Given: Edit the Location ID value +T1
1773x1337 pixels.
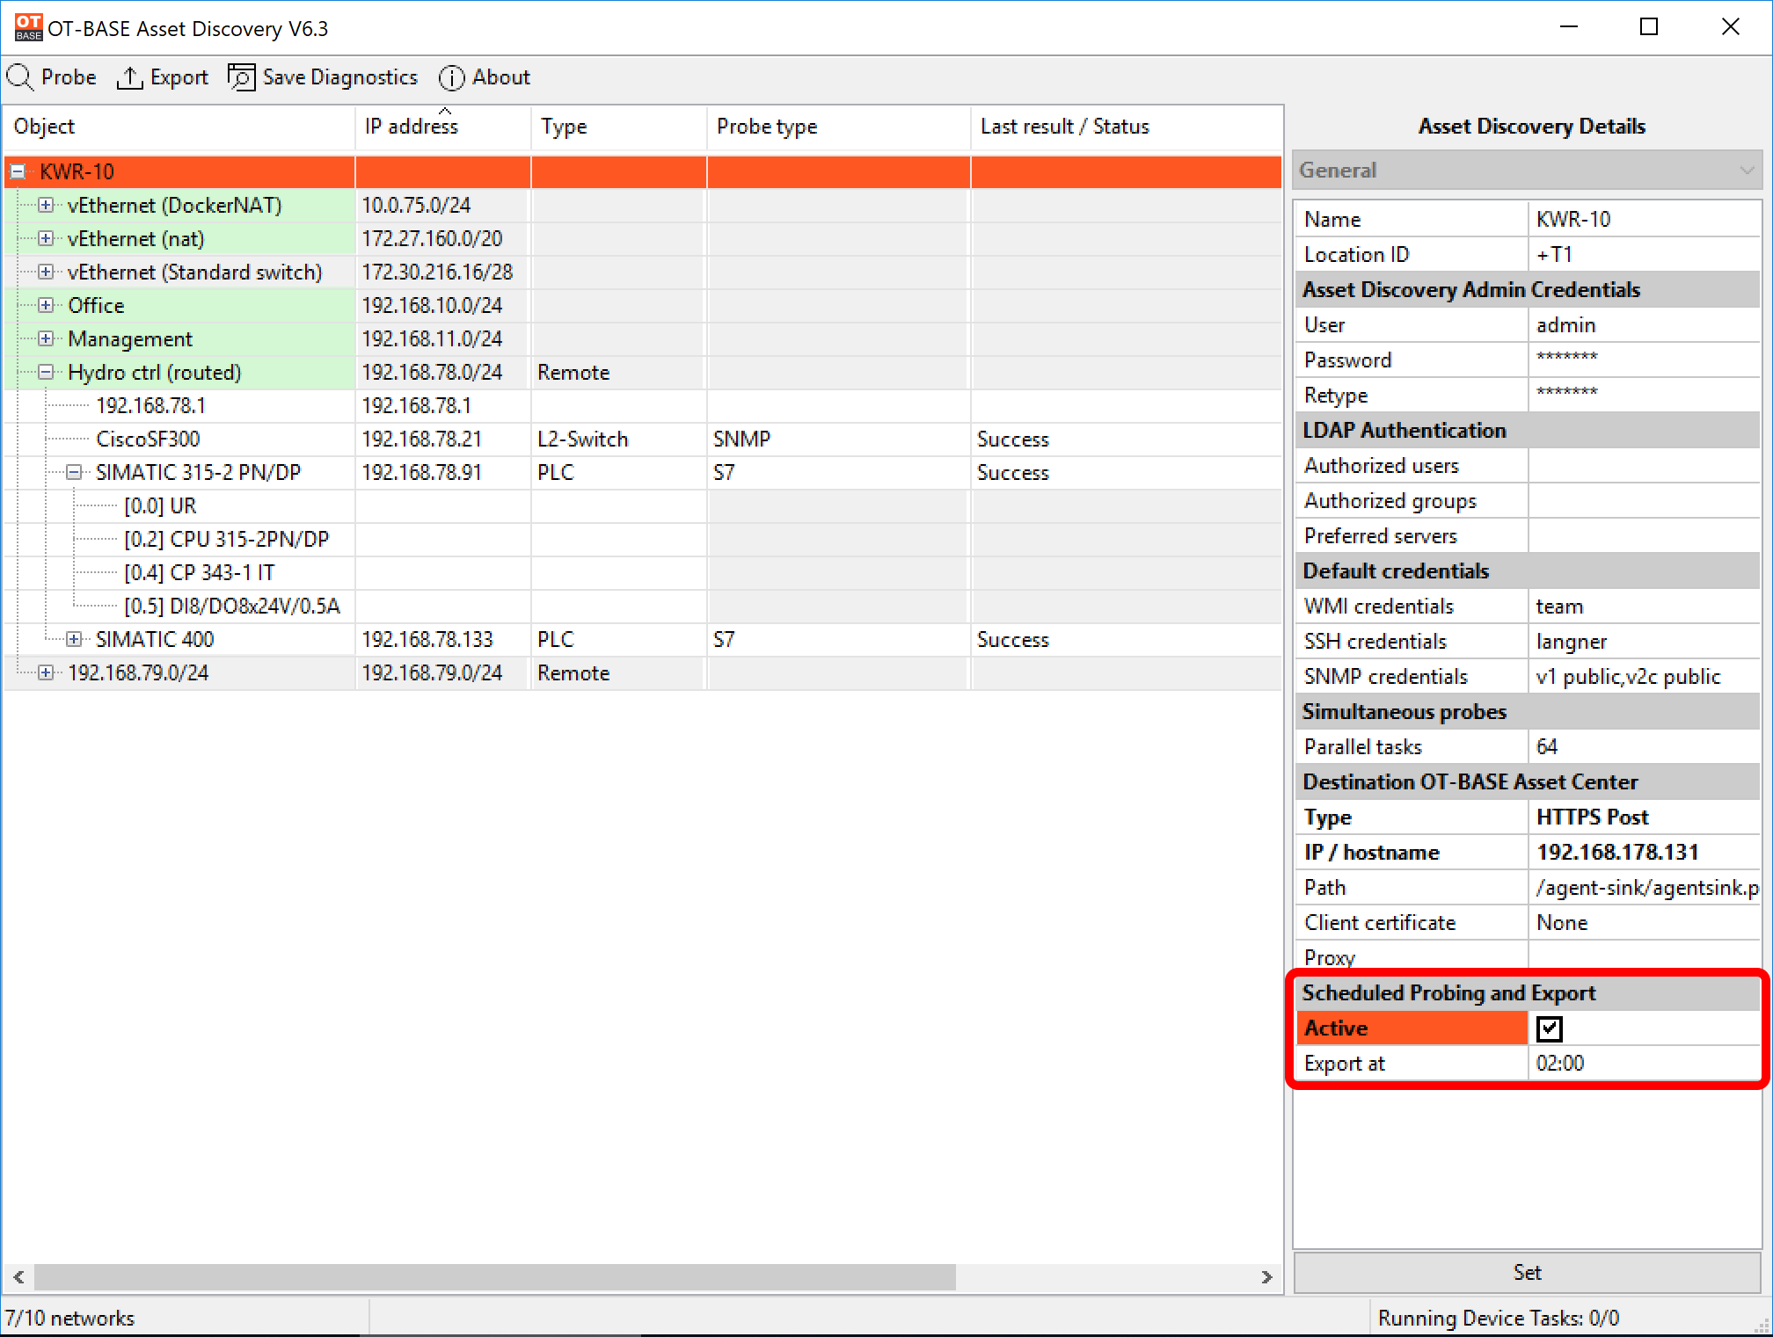Looking at the screenshot, I should tap(1644, 254).
